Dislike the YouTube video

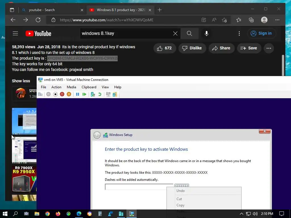[192, 48]
